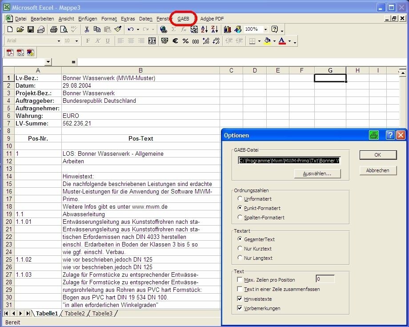Choose the Nur Kurztext radio option
Viewport: 409px width, 327px height.
[241, 249]
